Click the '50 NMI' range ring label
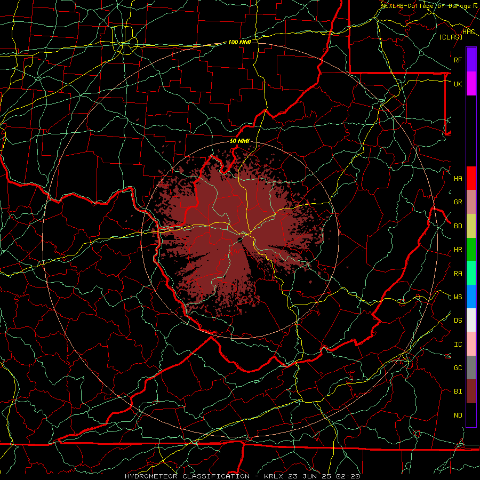This screenshot has height=480, width=480. coord(239,141)
